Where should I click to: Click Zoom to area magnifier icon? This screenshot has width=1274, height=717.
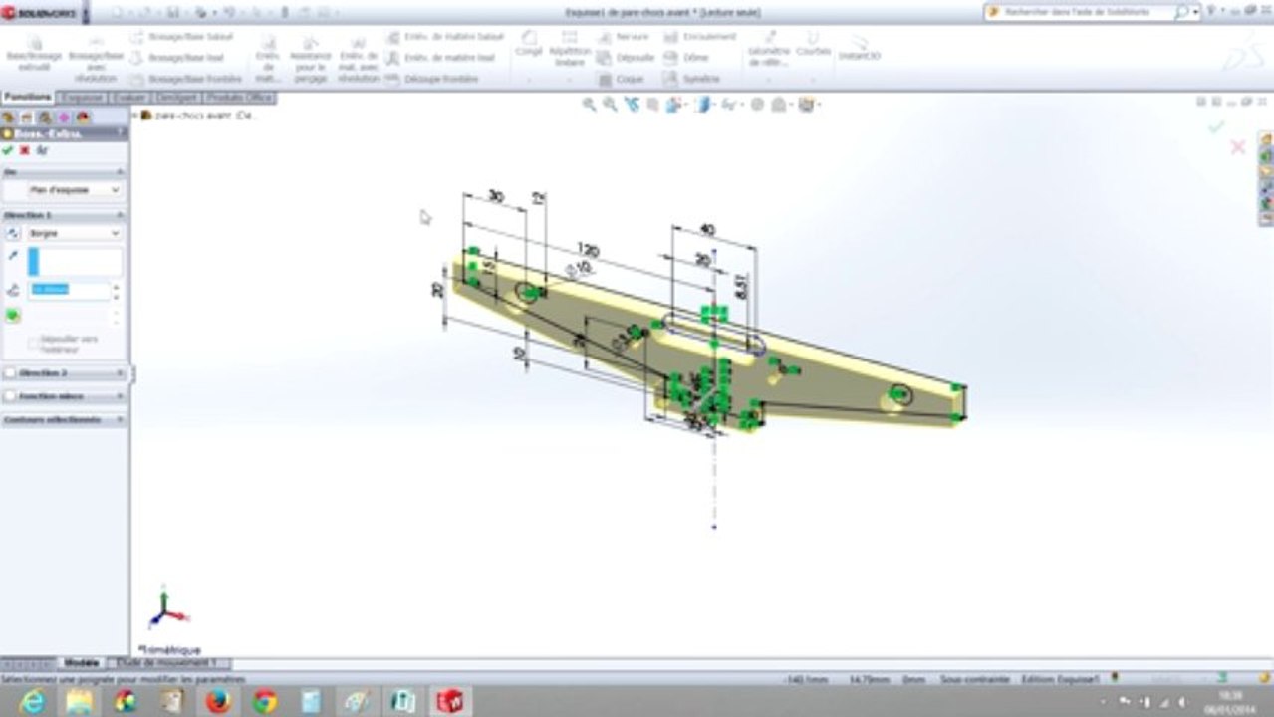pos(610,104)
